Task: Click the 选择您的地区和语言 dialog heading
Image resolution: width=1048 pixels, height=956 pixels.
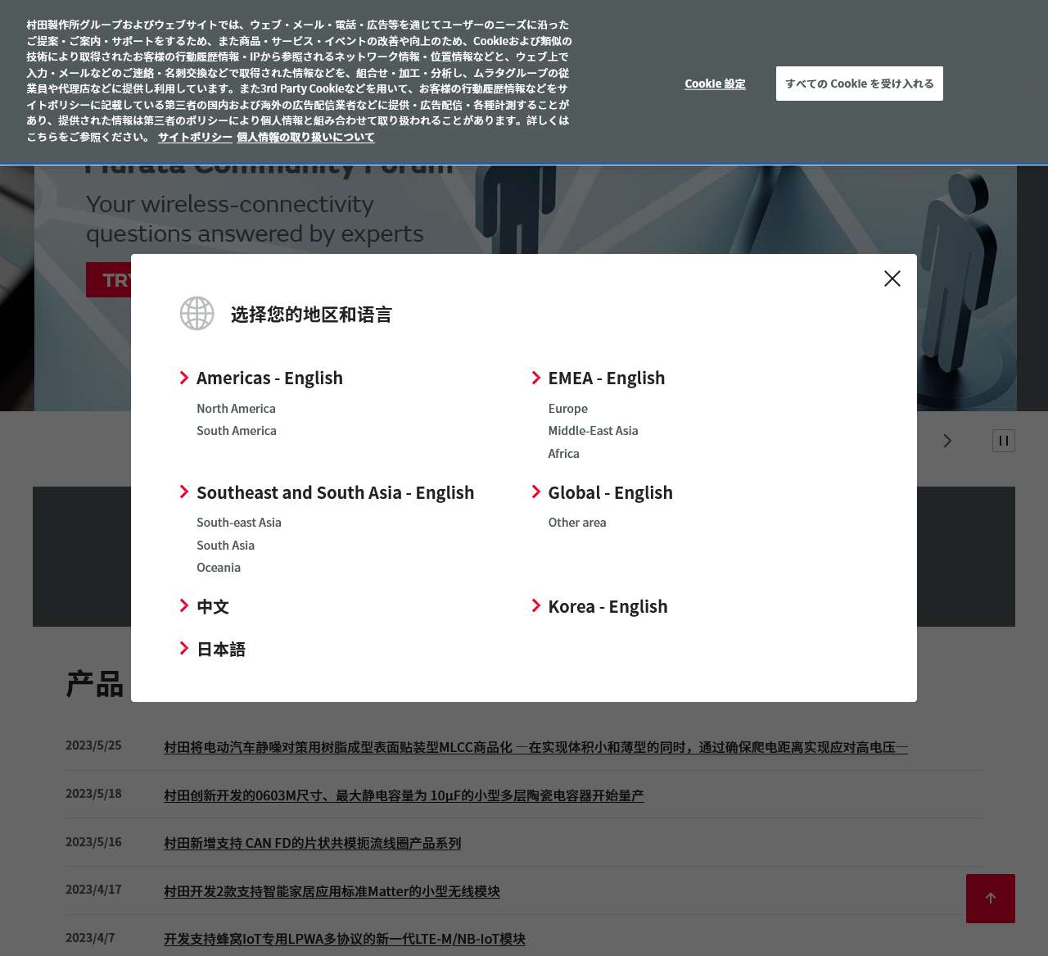Action: coord(311,315)
